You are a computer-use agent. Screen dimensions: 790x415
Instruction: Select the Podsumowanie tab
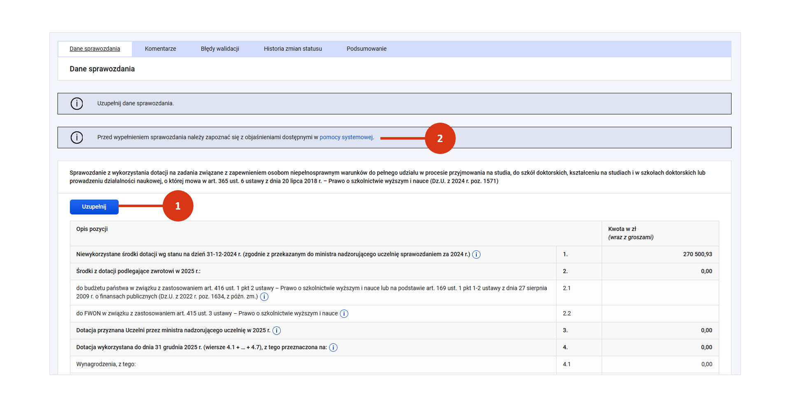click(x=366, y=49)
